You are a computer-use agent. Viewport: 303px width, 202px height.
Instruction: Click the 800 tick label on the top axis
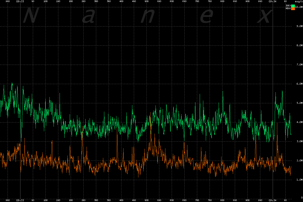(x=222, y=2)
